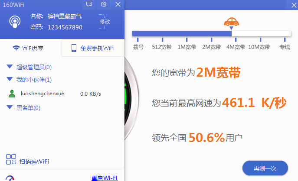Switch to the WiFi共享 tab

click(28, 48)
